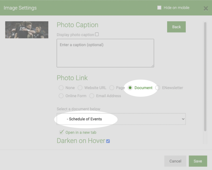This screenshot has height=170, width=212.
Task: Choose the Page link option
Action: [x=112, y=88]
